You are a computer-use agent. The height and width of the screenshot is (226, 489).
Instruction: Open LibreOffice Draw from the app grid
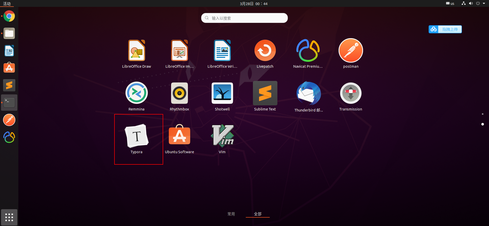(x=137, y=54)
